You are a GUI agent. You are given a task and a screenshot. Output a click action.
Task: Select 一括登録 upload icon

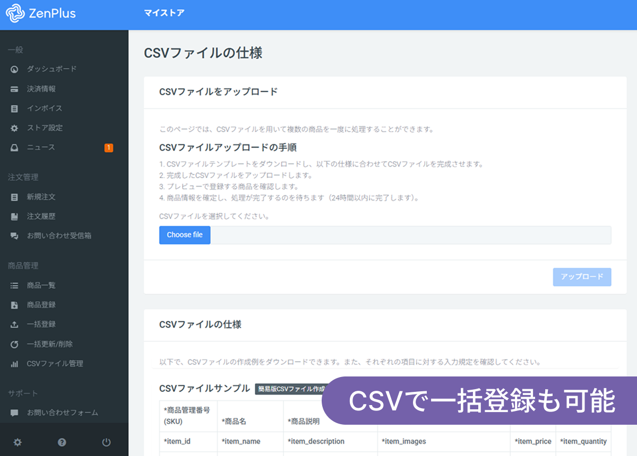pyautogui.click(x=14, y=325)
